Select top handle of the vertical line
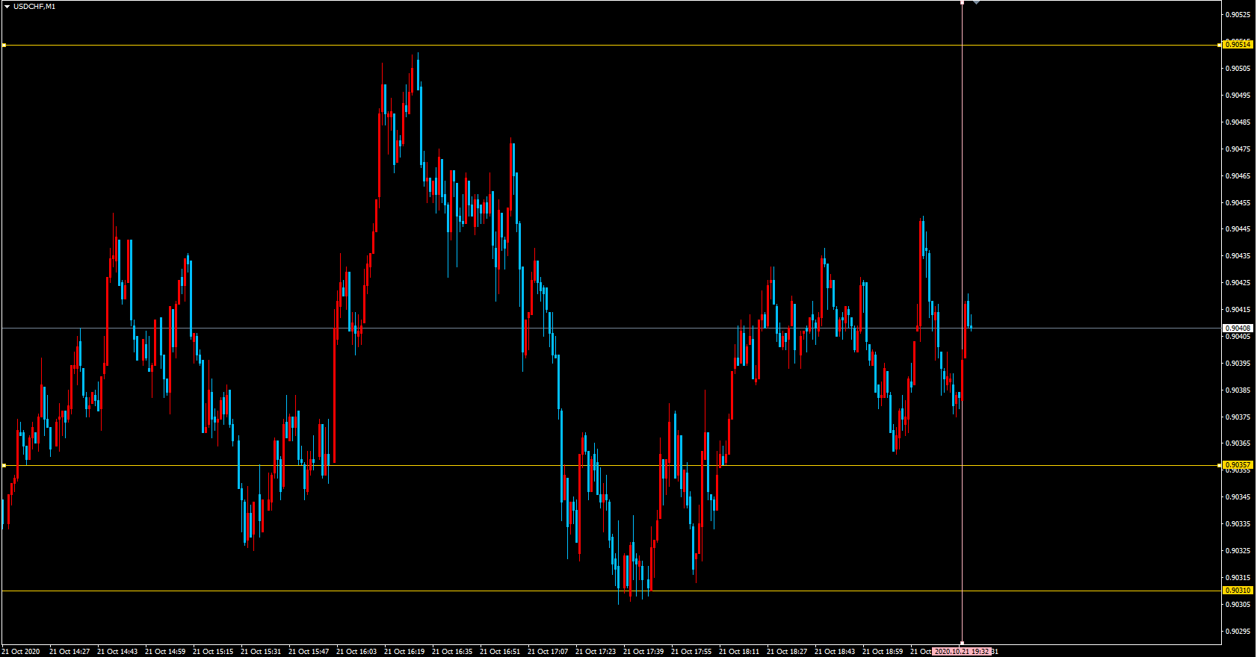Viewport: 1257px width, 657px height. point(962,3)
